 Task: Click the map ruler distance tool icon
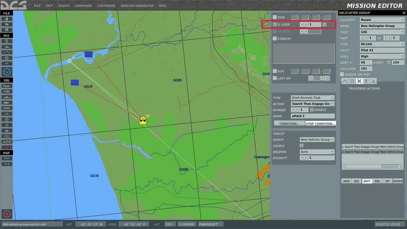(7, 164)
